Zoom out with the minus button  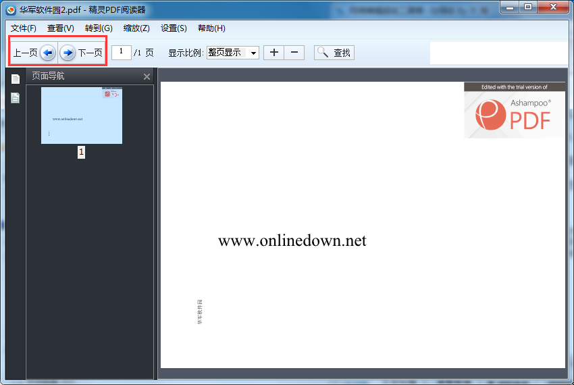tap(294, 53)
